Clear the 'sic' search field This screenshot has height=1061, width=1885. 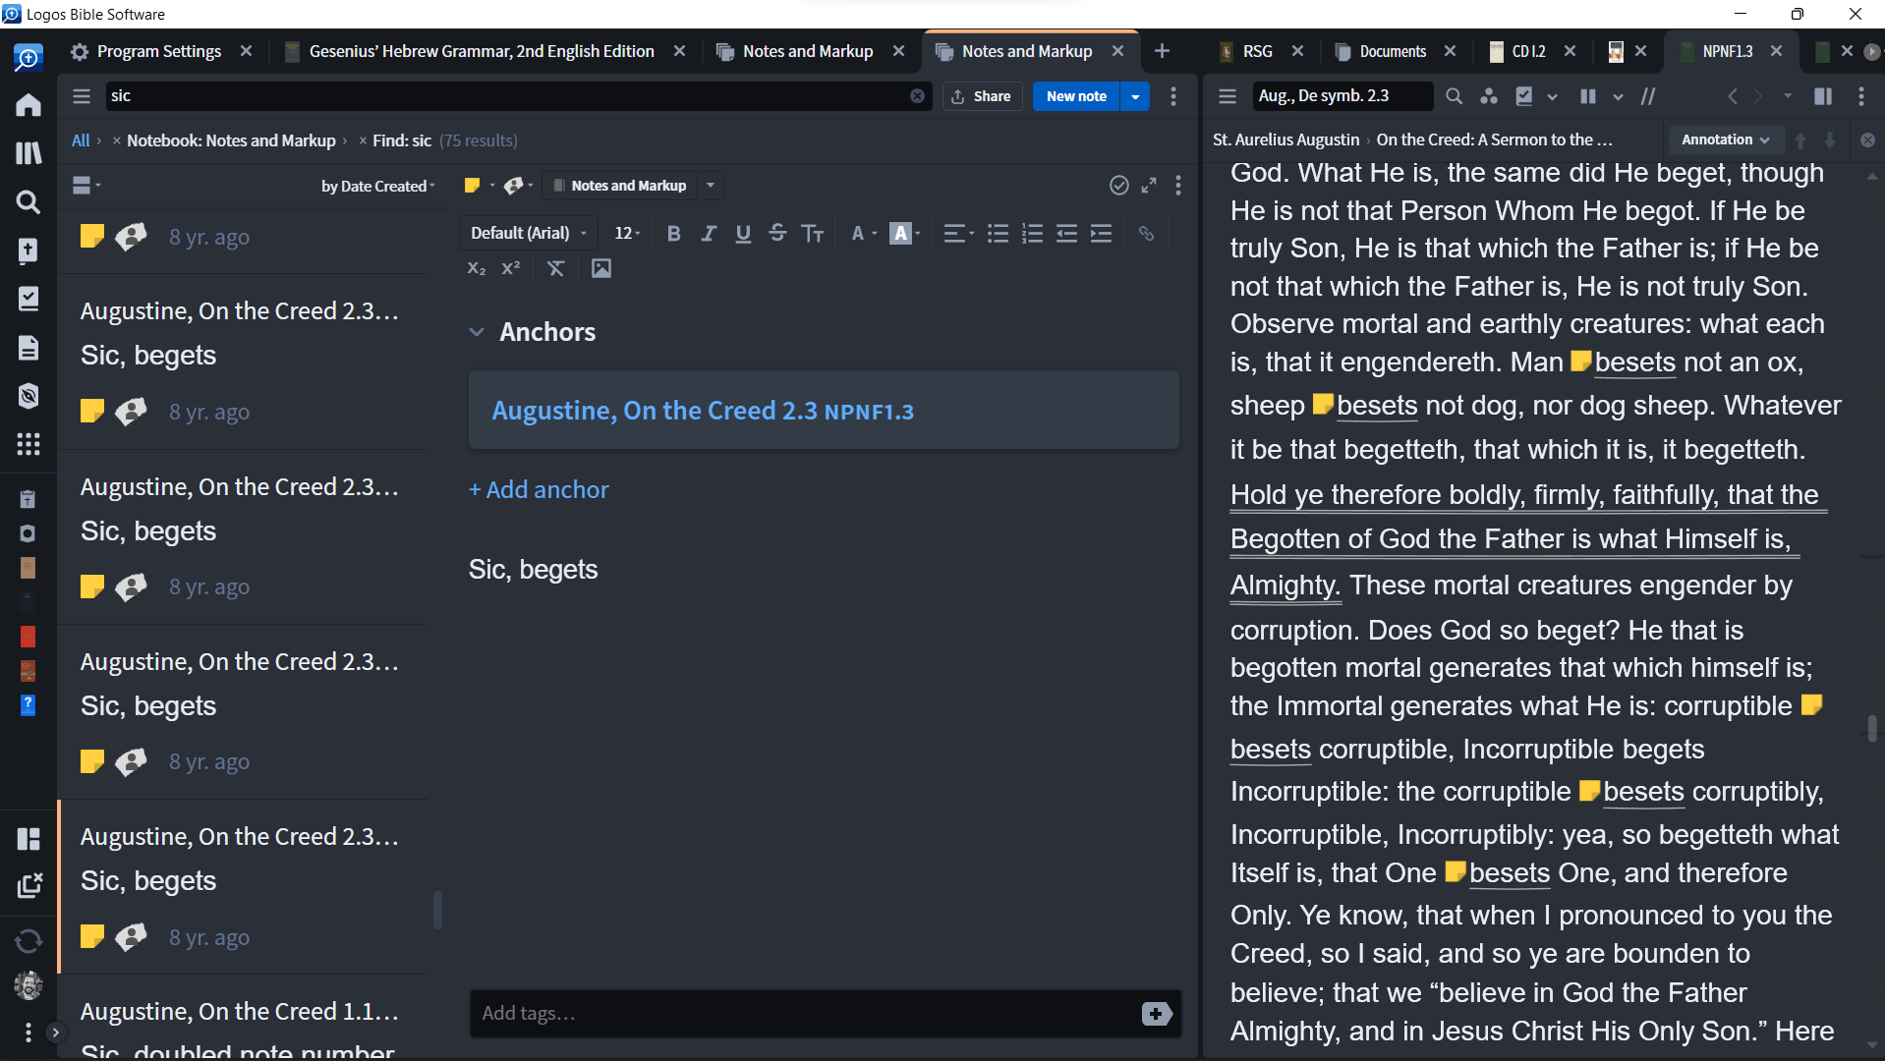[917, 96]
